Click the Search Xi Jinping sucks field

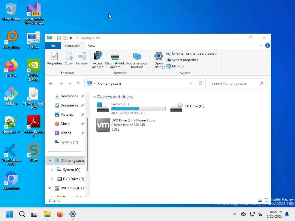point(238,83)
